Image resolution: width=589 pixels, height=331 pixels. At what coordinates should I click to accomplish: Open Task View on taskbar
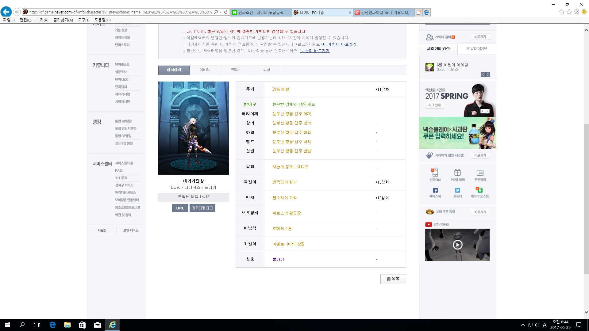coord(37,325)
